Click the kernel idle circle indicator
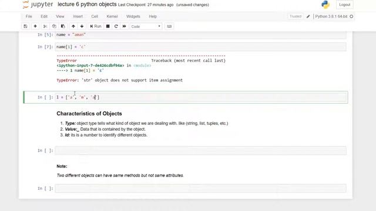Viewport: 376px width, 211px height. 351,16
